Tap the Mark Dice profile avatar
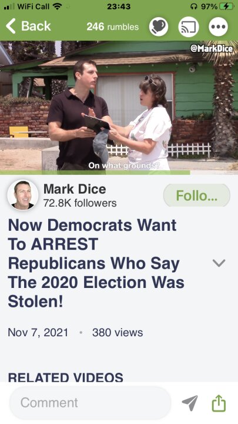 click(x=23, y=195)
